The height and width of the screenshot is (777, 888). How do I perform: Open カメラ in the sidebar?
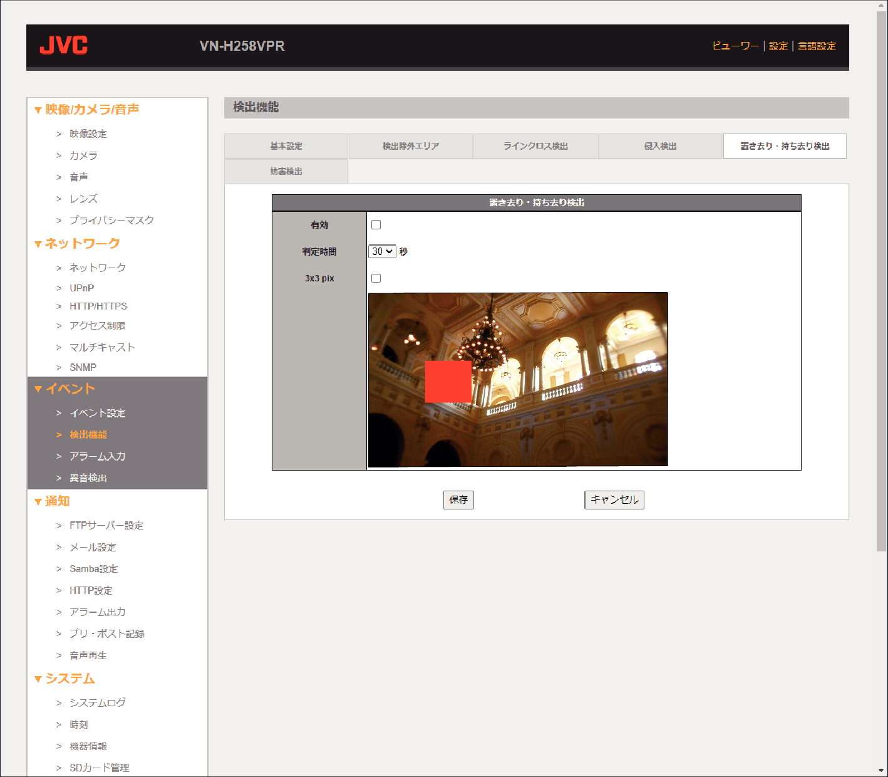click(83, 155)
